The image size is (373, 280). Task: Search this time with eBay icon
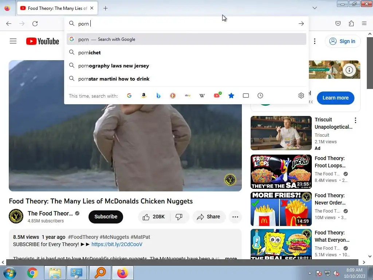[188, 96]
